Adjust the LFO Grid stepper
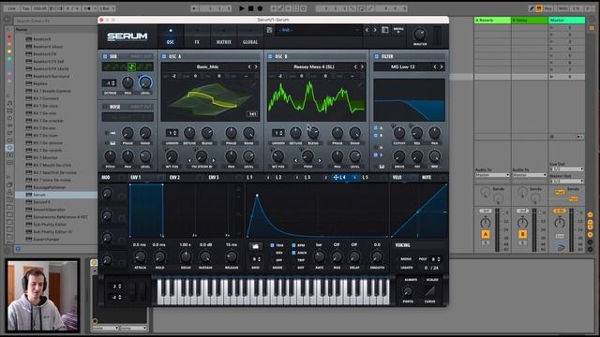Viewport: 600px width, 337px height. click(x=255, y=259)
